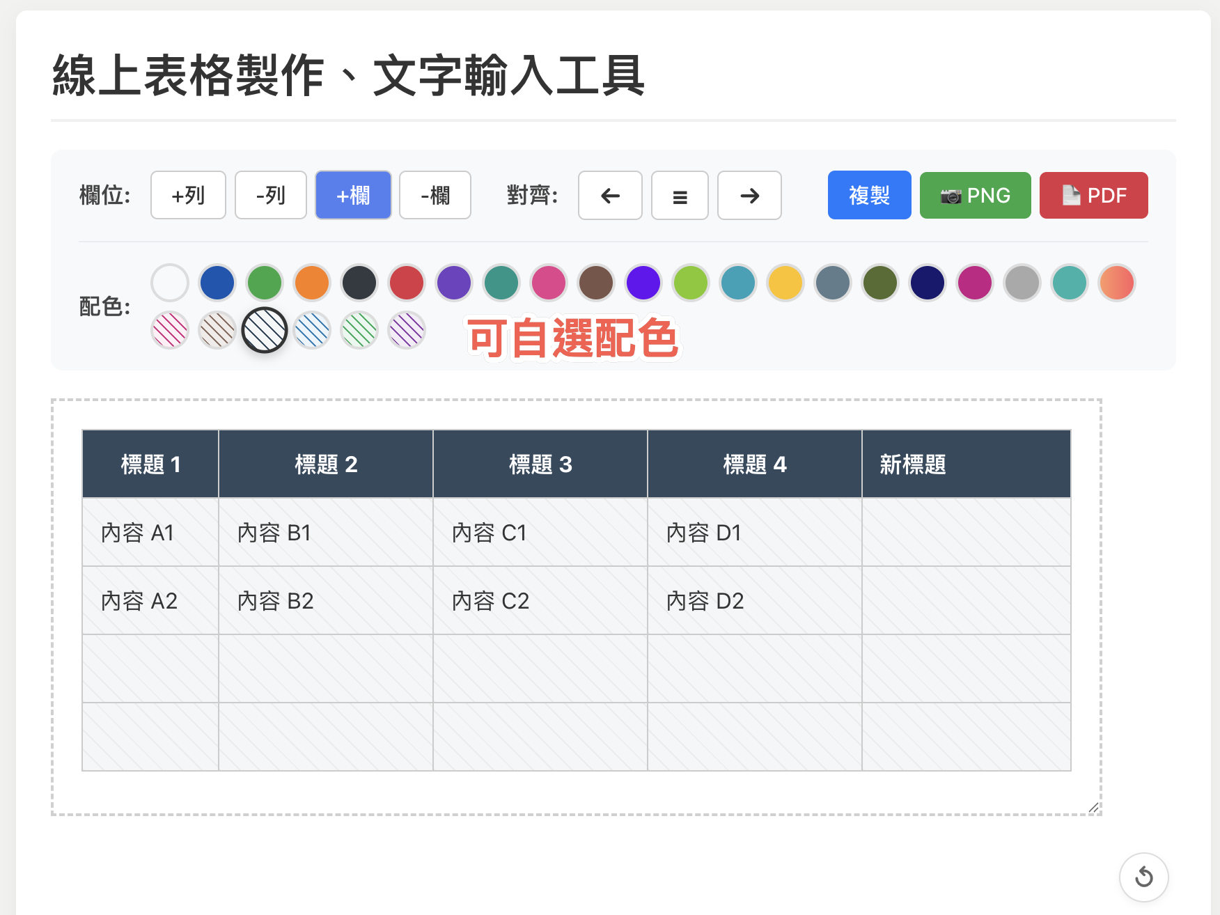The width and height of the screenshot is (1220, 915).
Task: Click the -列 remove row button
Action: pos(270,195)
